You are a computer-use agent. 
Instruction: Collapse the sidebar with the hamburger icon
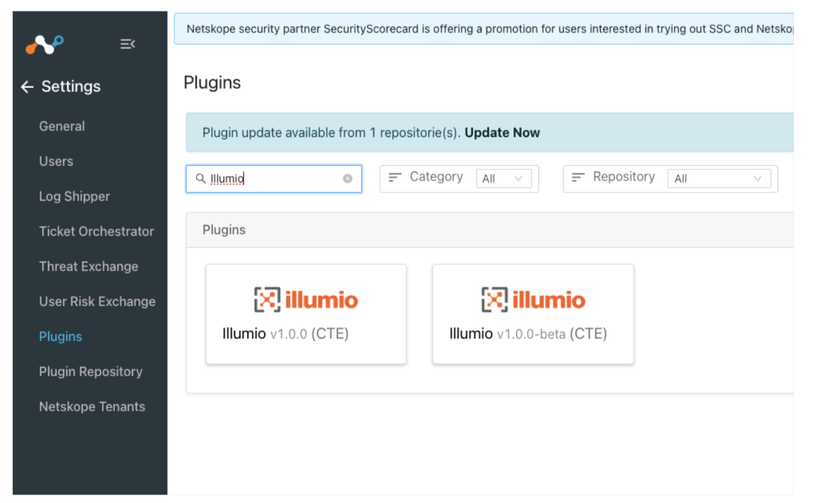coord(127,44)
